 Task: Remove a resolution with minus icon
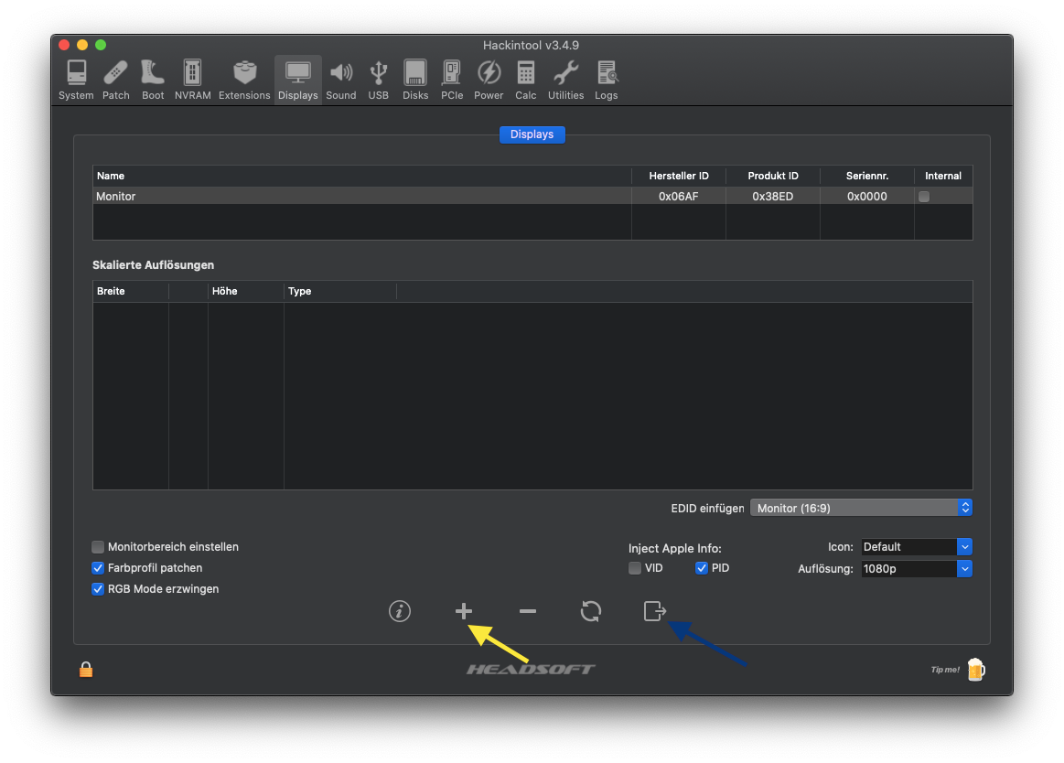coord(528,611)
